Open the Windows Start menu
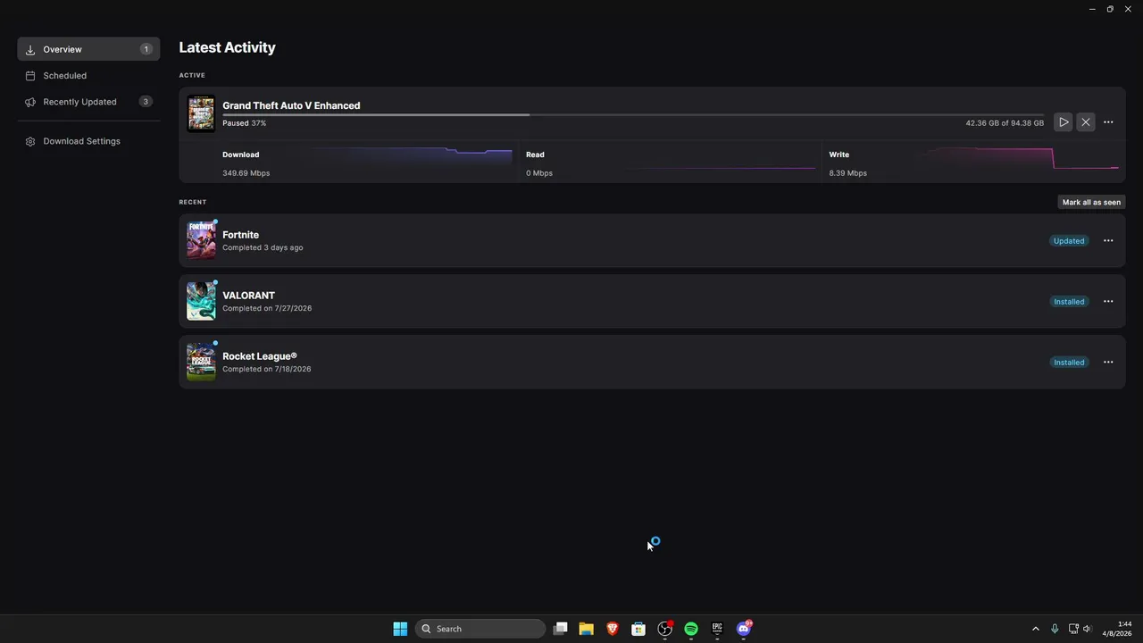This screenshot has width=1143, height=643. click(x=400, y=629)
